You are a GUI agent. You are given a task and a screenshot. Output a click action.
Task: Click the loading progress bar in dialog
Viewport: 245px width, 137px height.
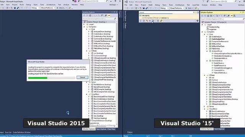(52, 78)
